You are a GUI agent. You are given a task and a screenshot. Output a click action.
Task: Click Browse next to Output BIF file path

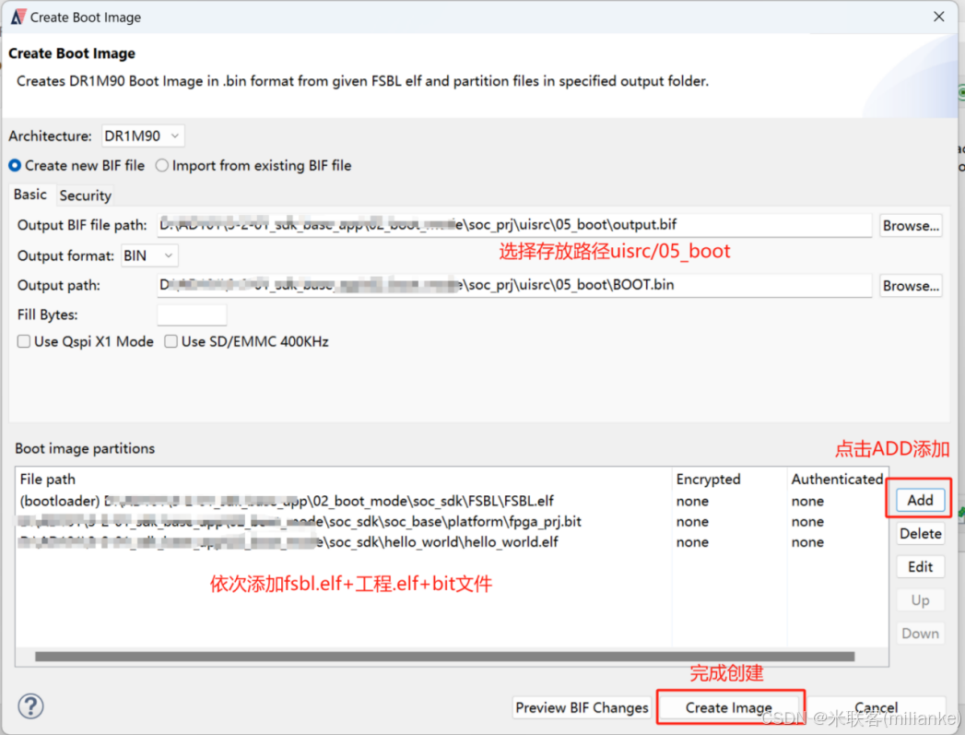pos(911,225)
